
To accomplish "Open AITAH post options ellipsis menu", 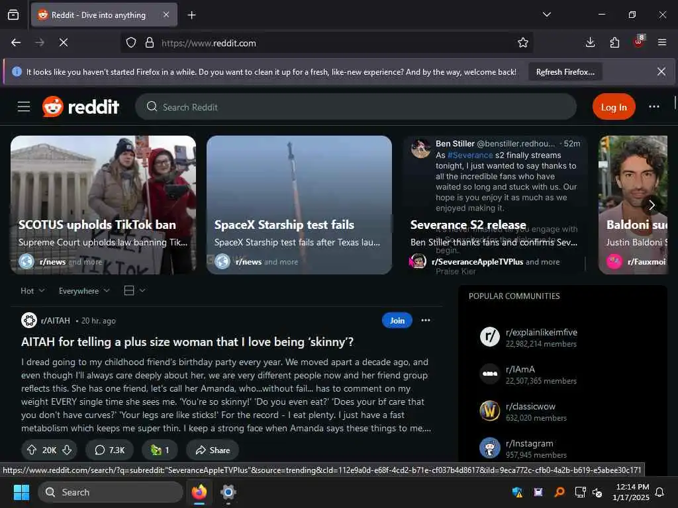I will pos(426,321).
